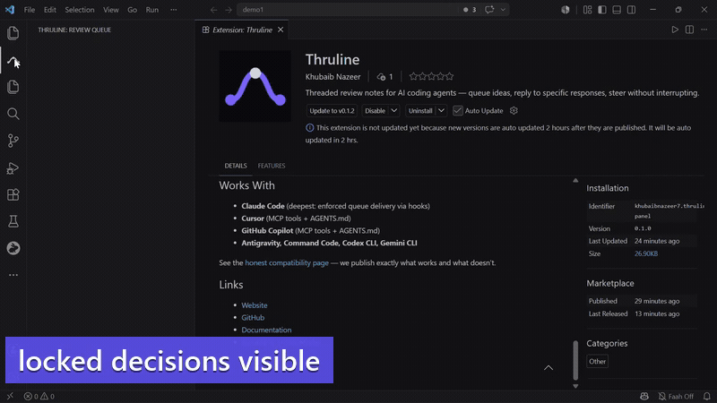Go forward with the navigation arrow
The height and width of the screenshot is (403, 717).
229,10
